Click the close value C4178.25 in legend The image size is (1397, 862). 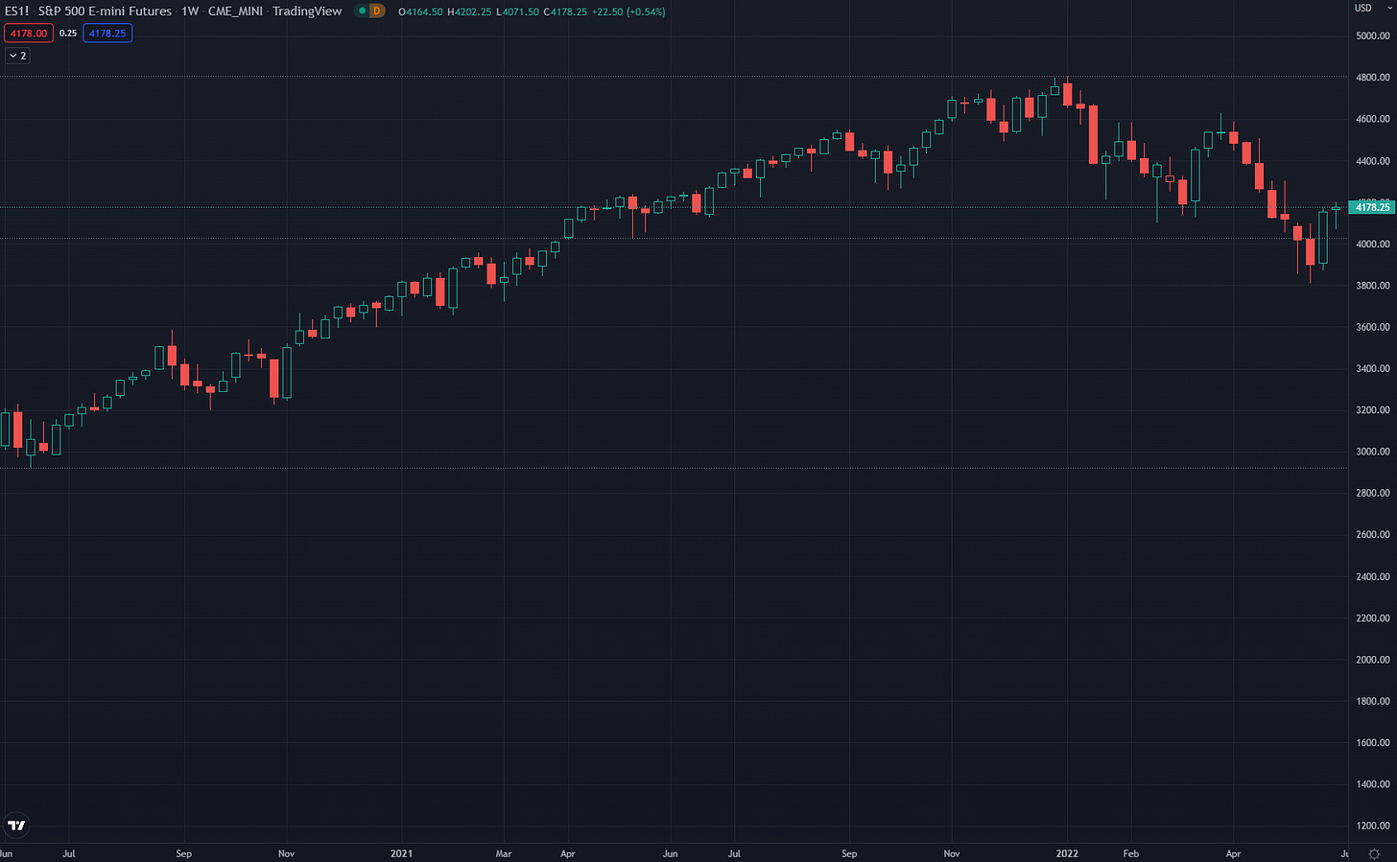tap(565, 12)
